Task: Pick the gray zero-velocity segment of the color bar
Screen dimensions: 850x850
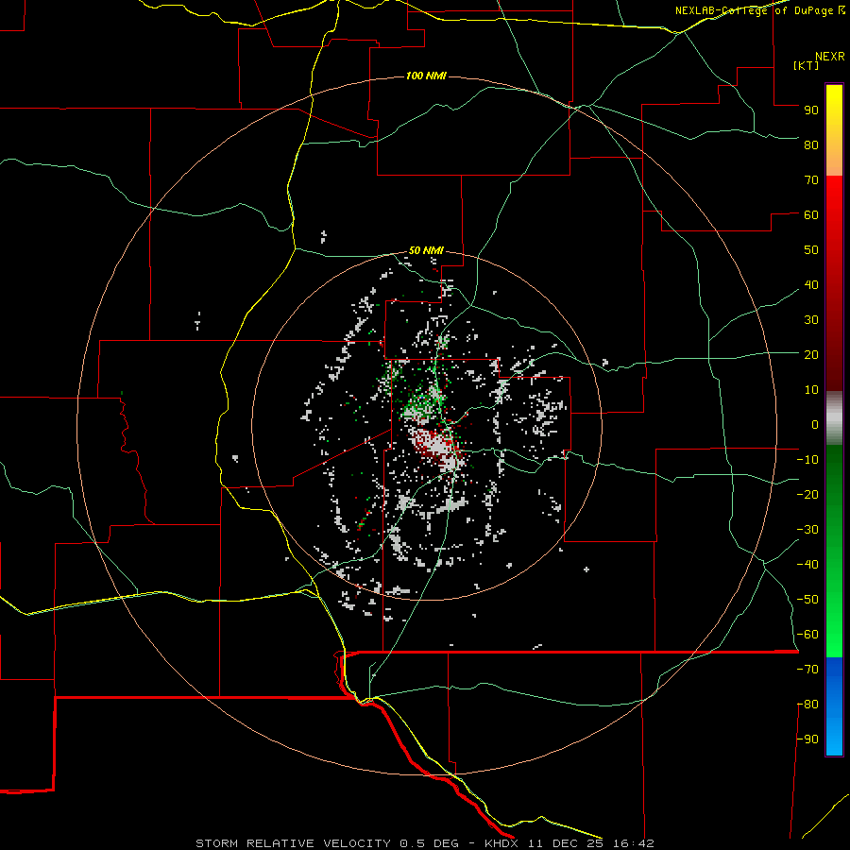Action: [834, 418]
